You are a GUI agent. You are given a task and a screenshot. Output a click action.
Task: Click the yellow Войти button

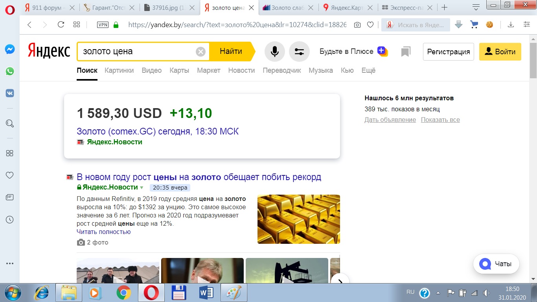click(x=500, y=52)
